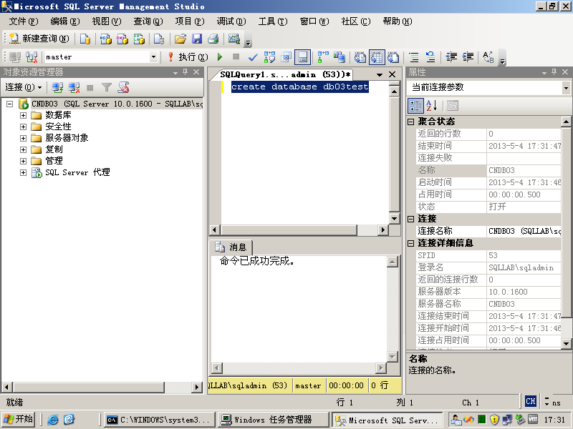Collapse the Connection Details properties section
Viewport: 573px width, 429px height.
click(410, 243)
